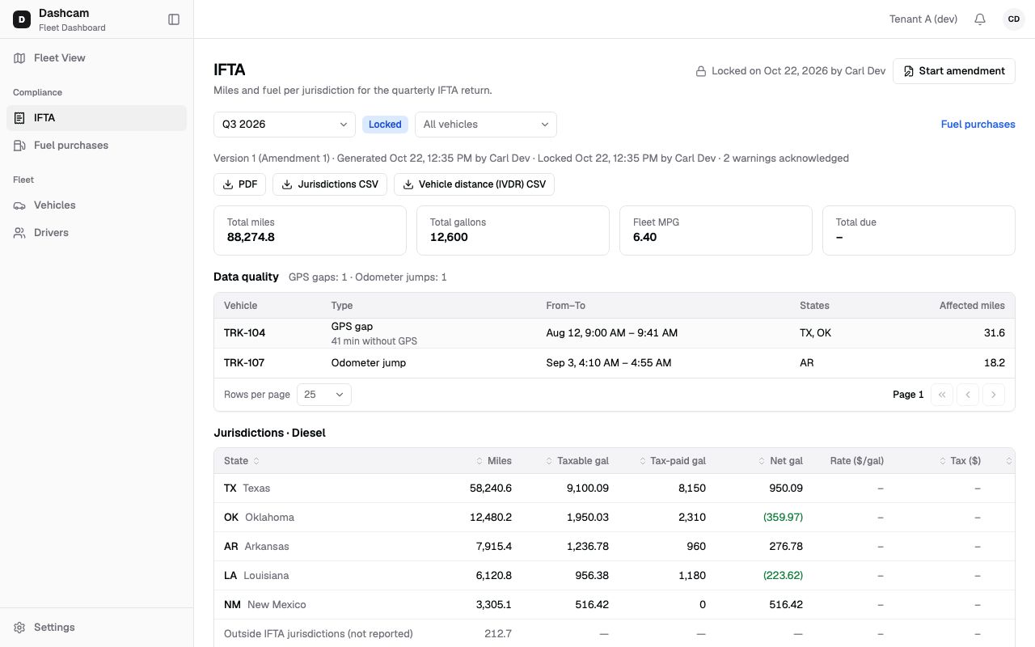Download Vehicle distance (IVDR) CSV

(474, 184)
